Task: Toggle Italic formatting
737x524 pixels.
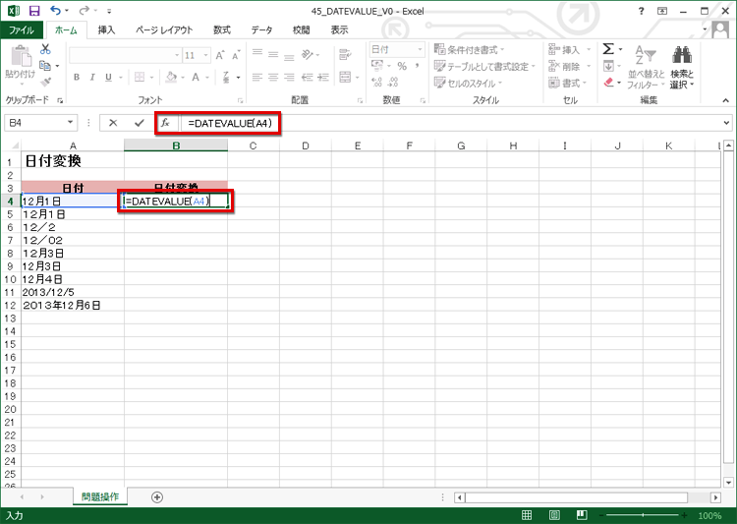Action: coord(92,77)
